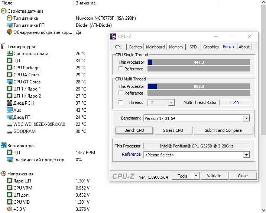Click icon beside Диод ГП temperature
Viewport: 266px width, 213px height.
[x=10, y=117]
